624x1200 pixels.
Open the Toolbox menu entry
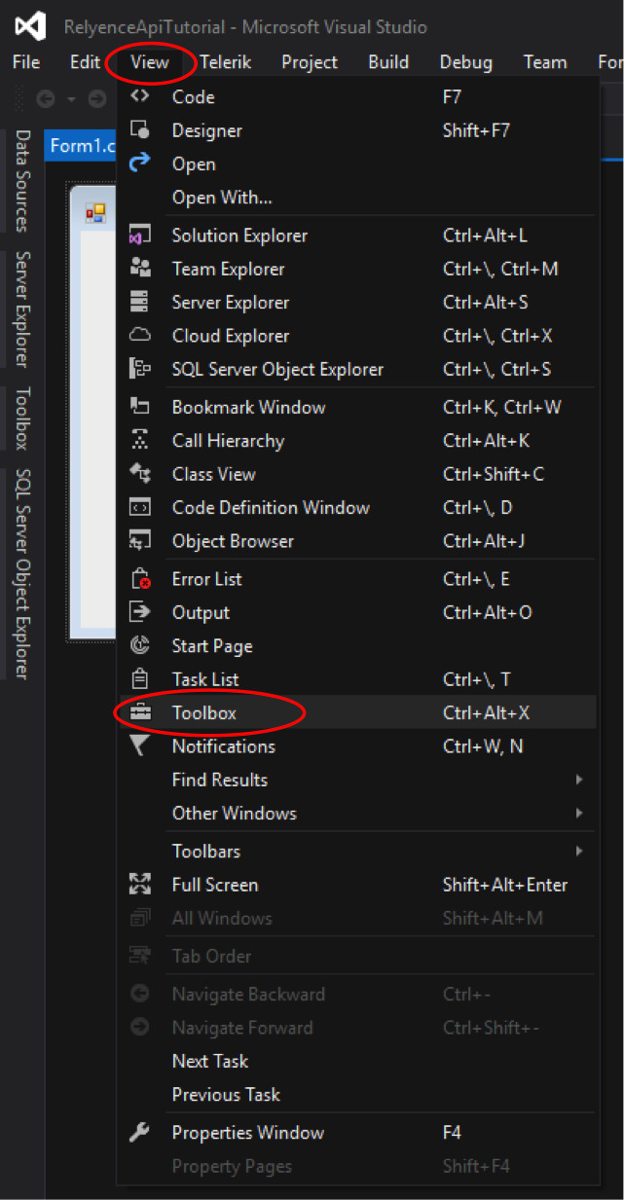point(204,712)
